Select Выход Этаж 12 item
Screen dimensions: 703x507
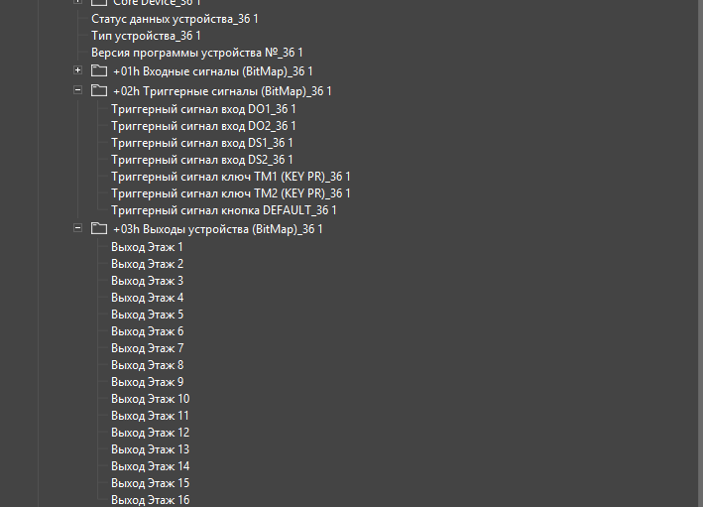coord(150,433)
